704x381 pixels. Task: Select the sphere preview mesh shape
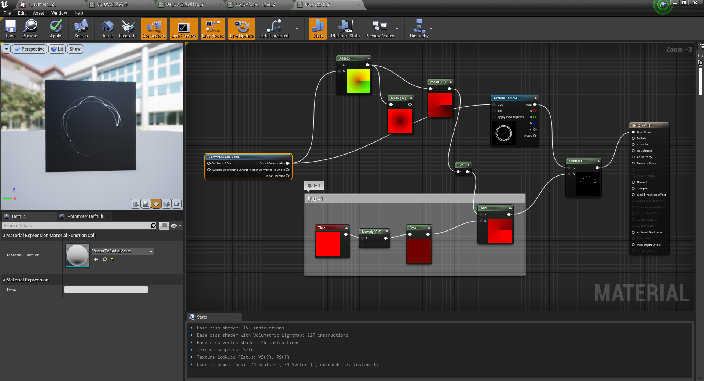pos(146,204)
